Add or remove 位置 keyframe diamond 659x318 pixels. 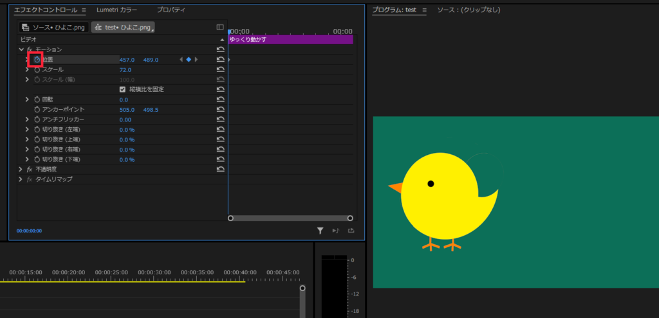pyautogui.click(x=189, y=60)
